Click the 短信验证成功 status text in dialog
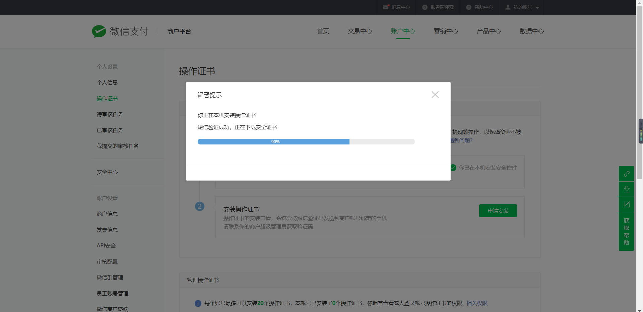The height and width of the screenshot is (312, 643). tap(237, 127)
